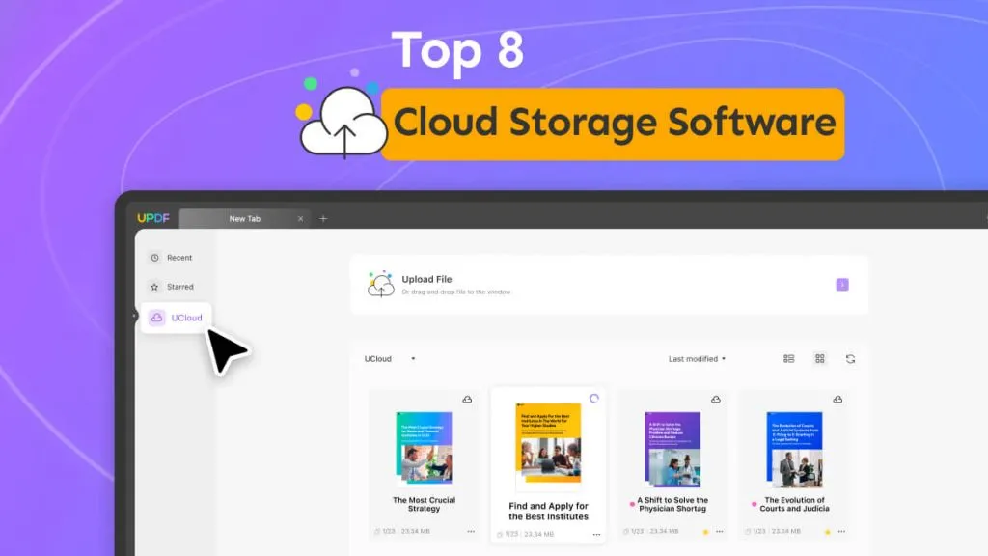
Task: Open 'A Shift to Solve the Physician' thumbnail
Action: coord(672,448)
